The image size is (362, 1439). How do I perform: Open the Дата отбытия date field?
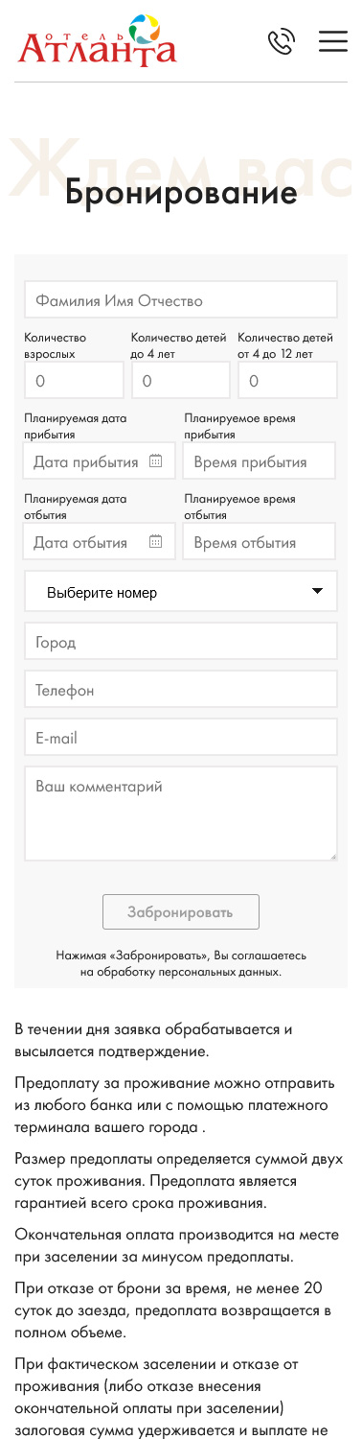pos(100,542)
